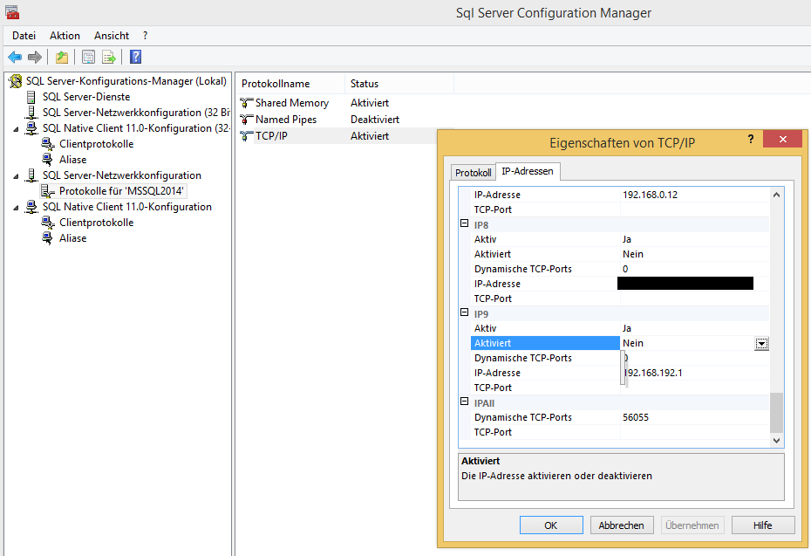
Task: Go up one level with folder icon
Action: point(62,57)
